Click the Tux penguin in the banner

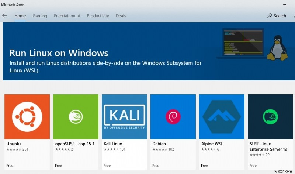click(278, 48)
